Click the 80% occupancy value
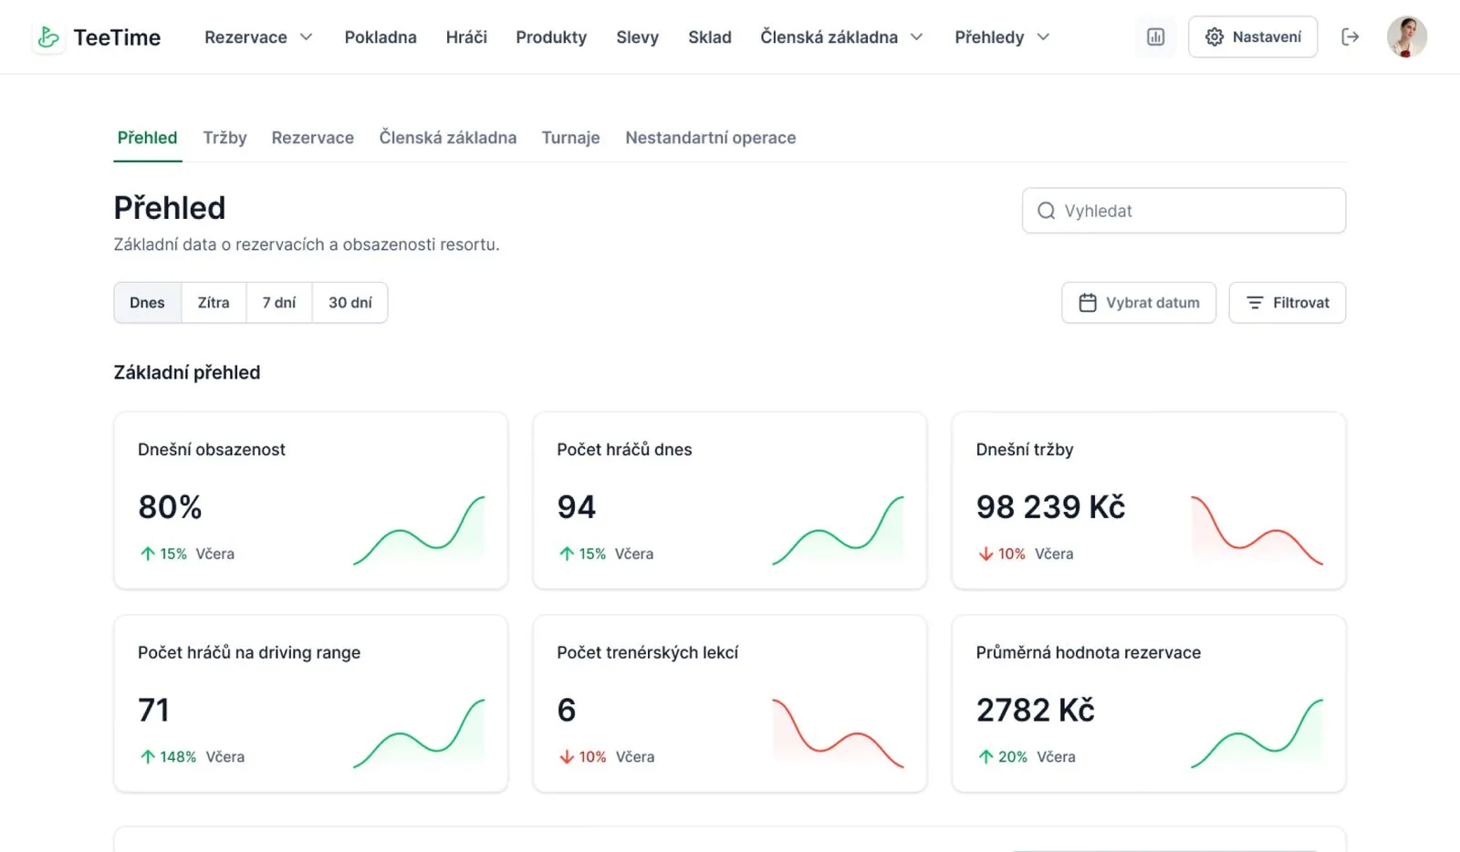Viewport: 1460px width, 852px height. click(x=170, y=507)
